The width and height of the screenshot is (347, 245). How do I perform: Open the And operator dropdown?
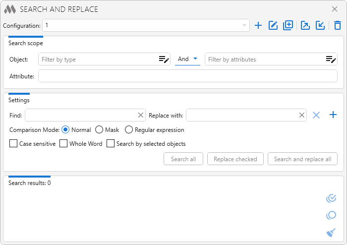click(188, 59)
